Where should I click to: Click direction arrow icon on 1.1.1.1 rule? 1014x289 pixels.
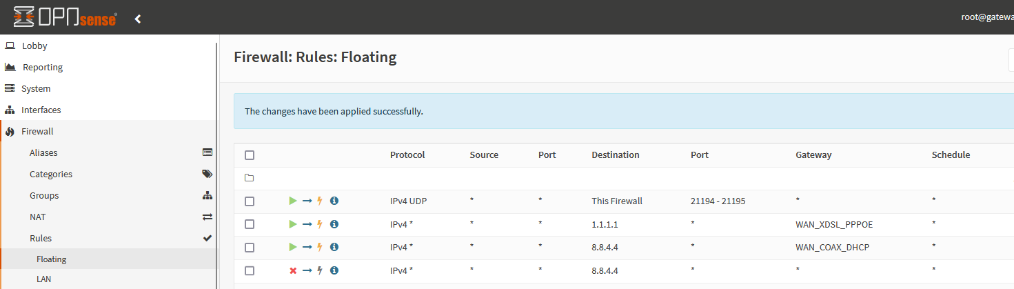click(307, 224)
